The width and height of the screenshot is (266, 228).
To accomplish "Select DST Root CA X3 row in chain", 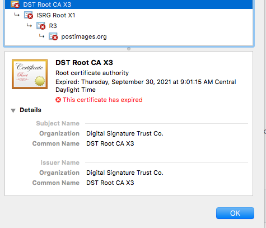I will [x=129, y=4].
